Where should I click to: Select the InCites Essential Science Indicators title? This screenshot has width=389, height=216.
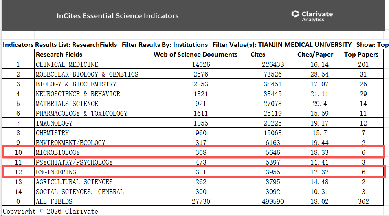(x=118, y=16)
